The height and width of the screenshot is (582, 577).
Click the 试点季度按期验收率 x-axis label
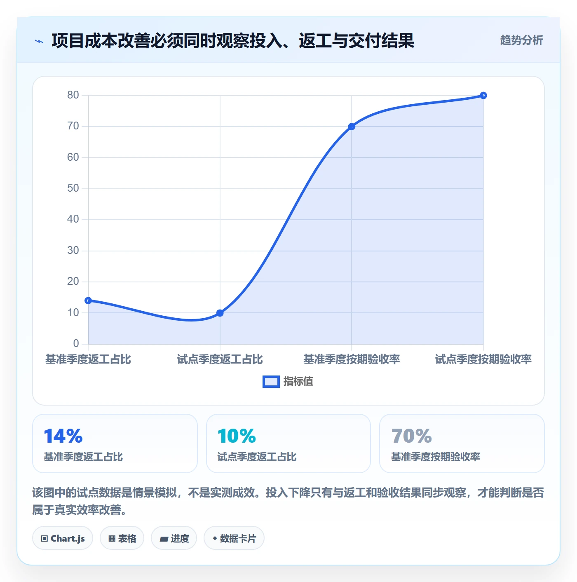tap(483, 359)
